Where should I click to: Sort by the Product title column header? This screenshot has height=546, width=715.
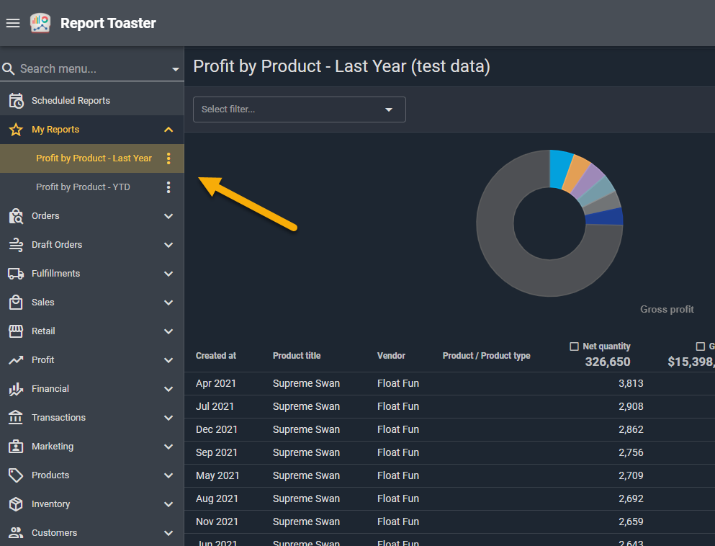click(297, 356)
